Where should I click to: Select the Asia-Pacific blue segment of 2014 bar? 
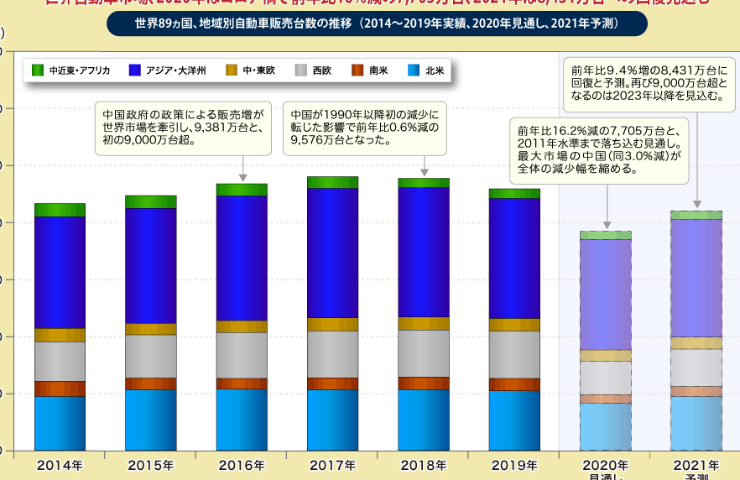click(60, 273)
